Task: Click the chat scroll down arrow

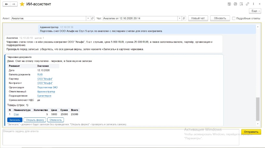Action: (x=258, y=124)
